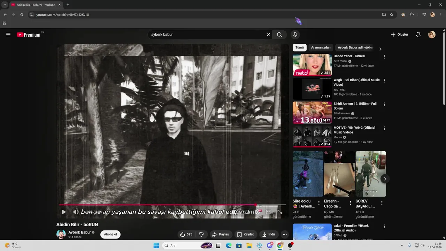Open Chrome media controls icon
446x251 pixels.
[424, 15]
